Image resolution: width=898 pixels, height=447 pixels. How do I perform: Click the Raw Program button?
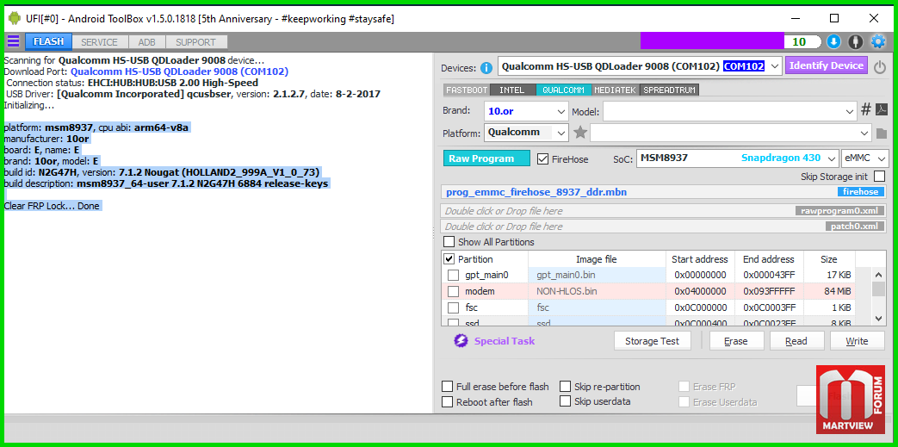[486, 158]
